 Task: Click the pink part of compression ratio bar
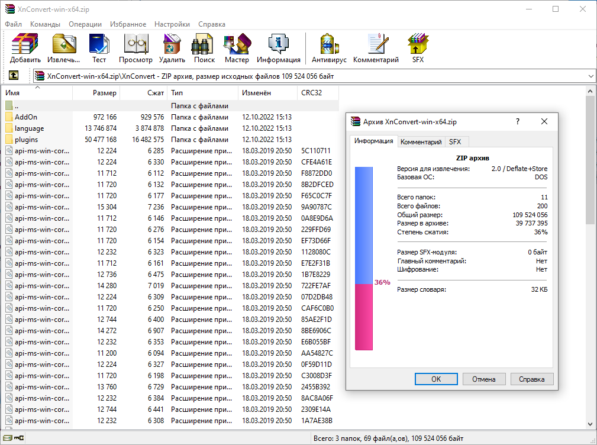coord(364,317)
